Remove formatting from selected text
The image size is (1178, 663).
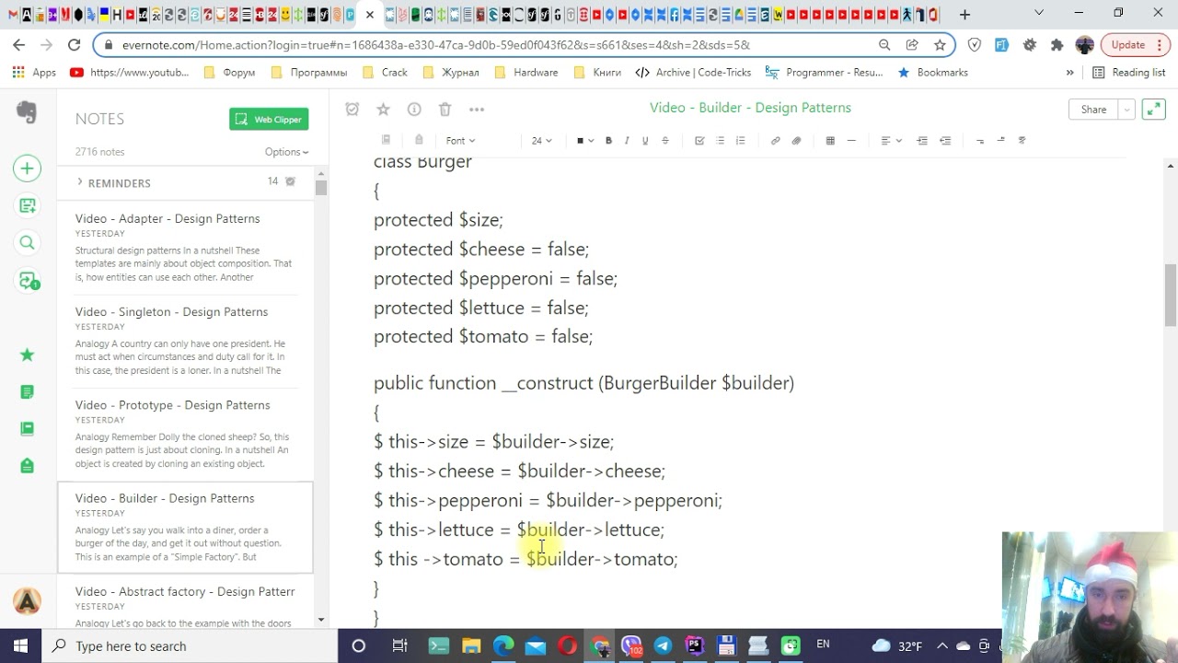click(1022, 141)
